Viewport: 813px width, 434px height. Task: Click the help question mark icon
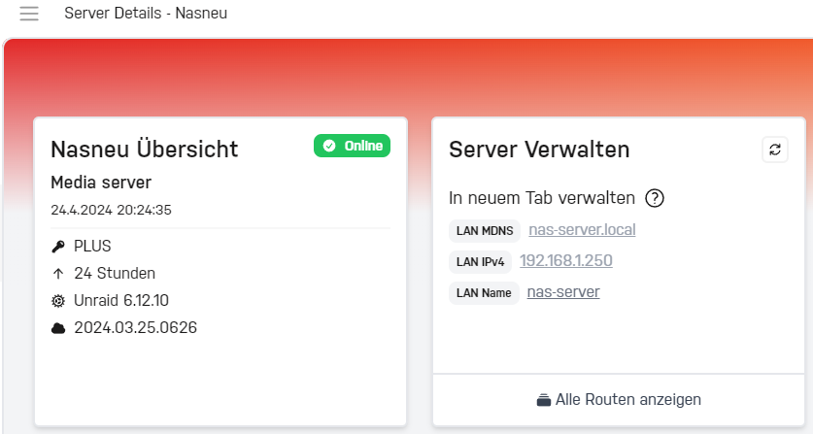click(x=655, y=198)
